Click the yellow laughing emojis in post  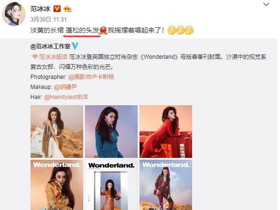tap(181, 30)
